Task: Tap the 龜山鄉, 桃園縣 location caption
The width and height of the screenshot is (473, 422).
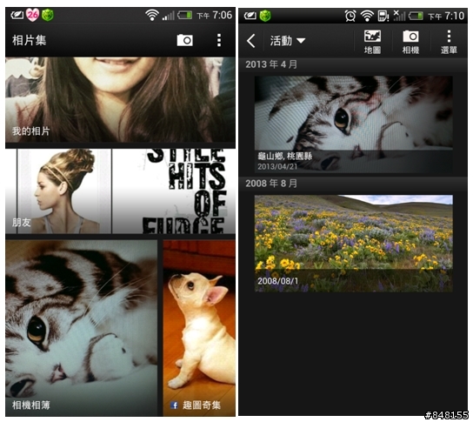Action: coord(285,156)
